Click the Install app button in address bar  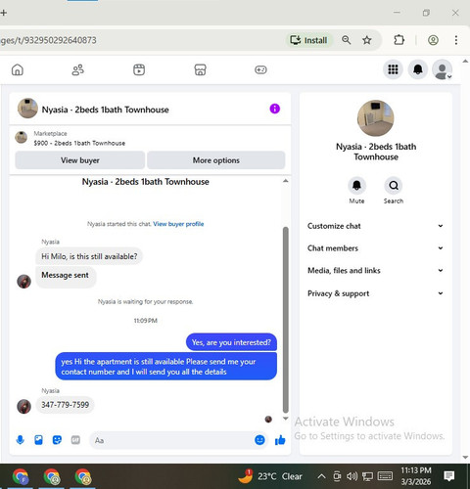click(x=308, y=40)
